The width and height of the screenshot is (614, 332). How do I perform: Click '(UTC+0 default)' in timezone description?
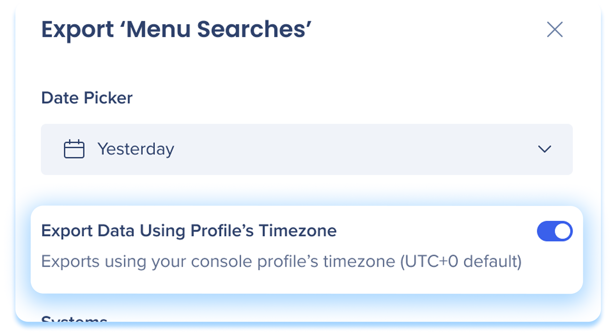pos(461,261)
